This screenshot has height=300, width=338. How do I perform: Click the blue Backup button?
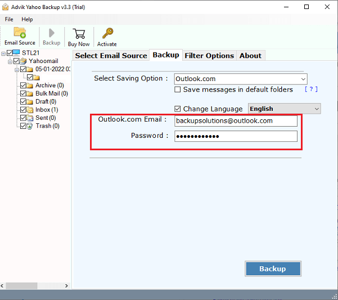coord(273,268)
